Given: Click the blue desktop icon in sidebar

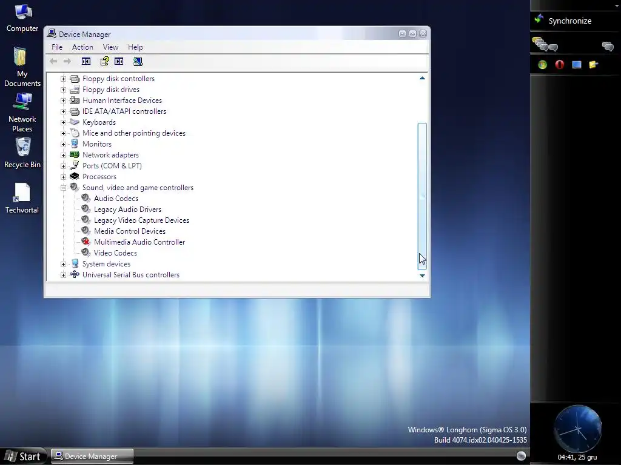Looking at the screenshot, I should (x=577, y=64).
